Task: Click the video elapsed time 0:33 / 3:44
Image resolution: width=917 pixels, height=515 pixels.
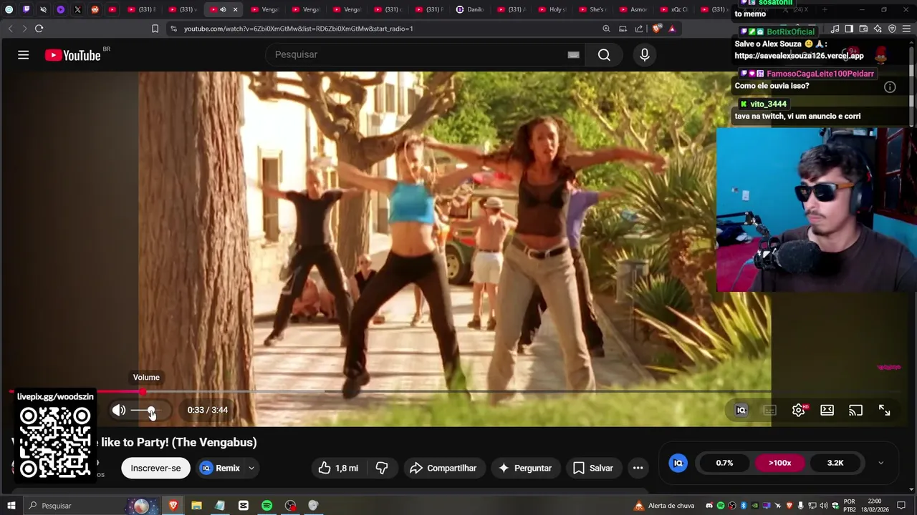Action: 208,410
